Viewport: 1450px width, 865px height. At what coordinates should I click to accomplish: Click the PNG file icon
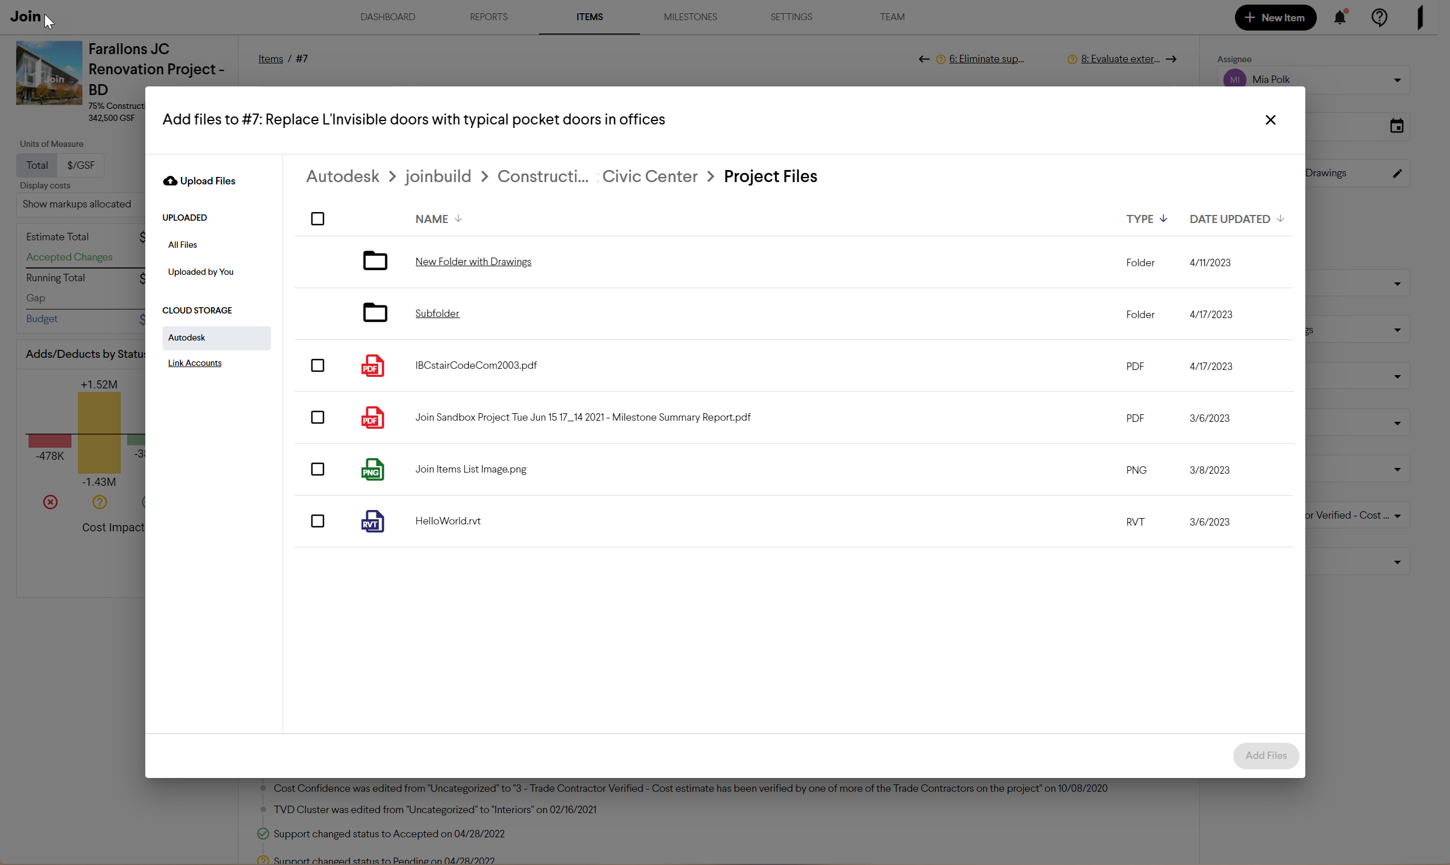click(372, 469)
